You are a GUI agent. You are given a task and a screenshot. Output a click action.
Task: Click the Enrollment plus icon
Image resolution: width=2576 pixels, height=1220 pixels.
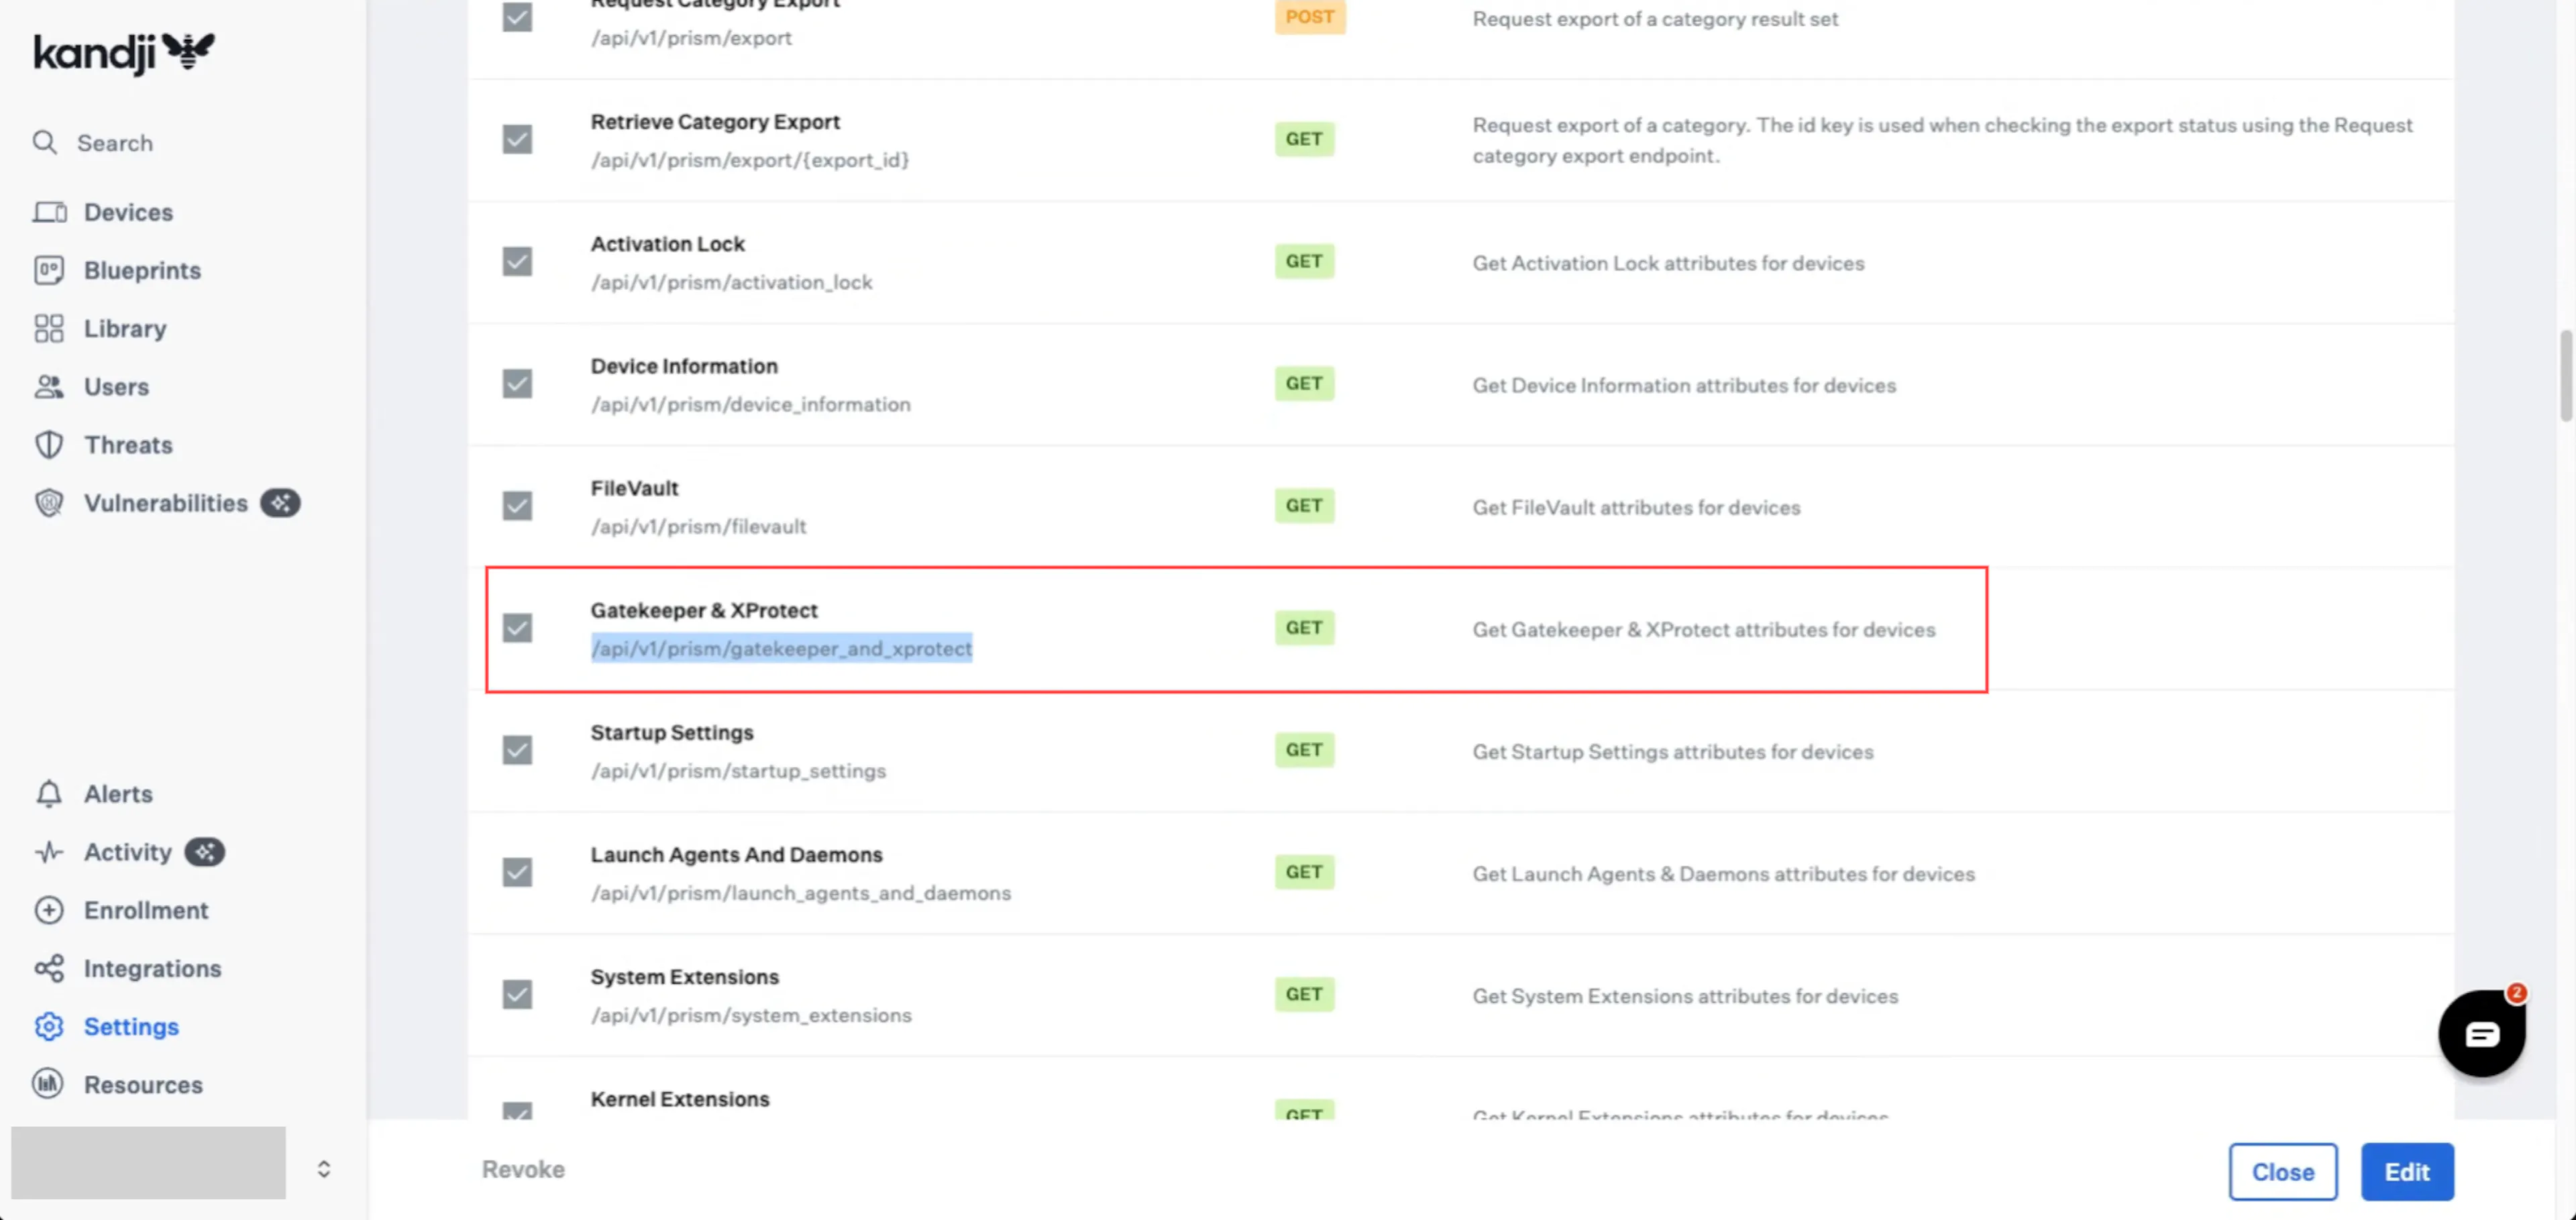49,910
